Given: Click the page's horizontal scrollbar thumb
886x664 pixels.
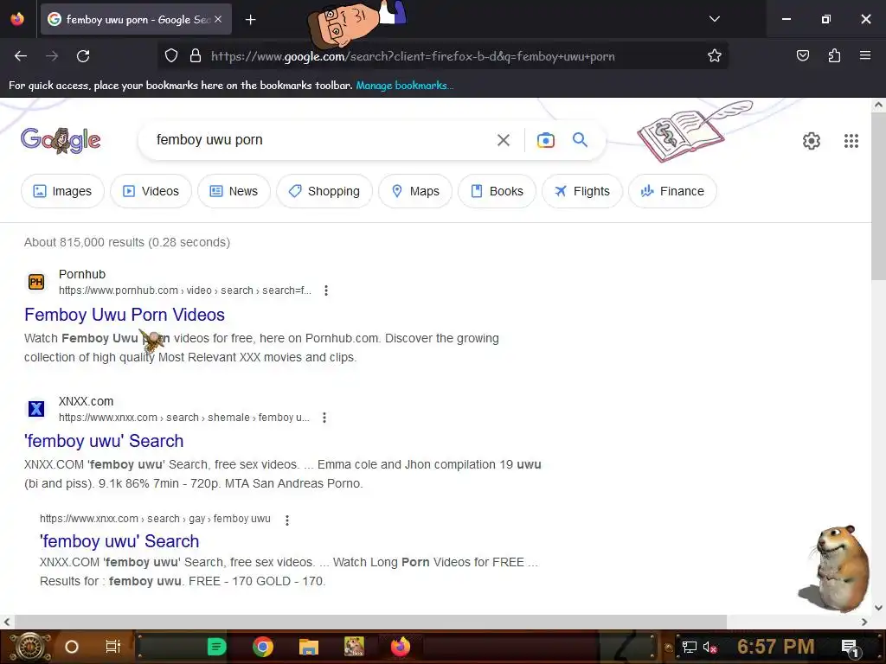Looking at the screenshot, I should click(x=370, y=622).
